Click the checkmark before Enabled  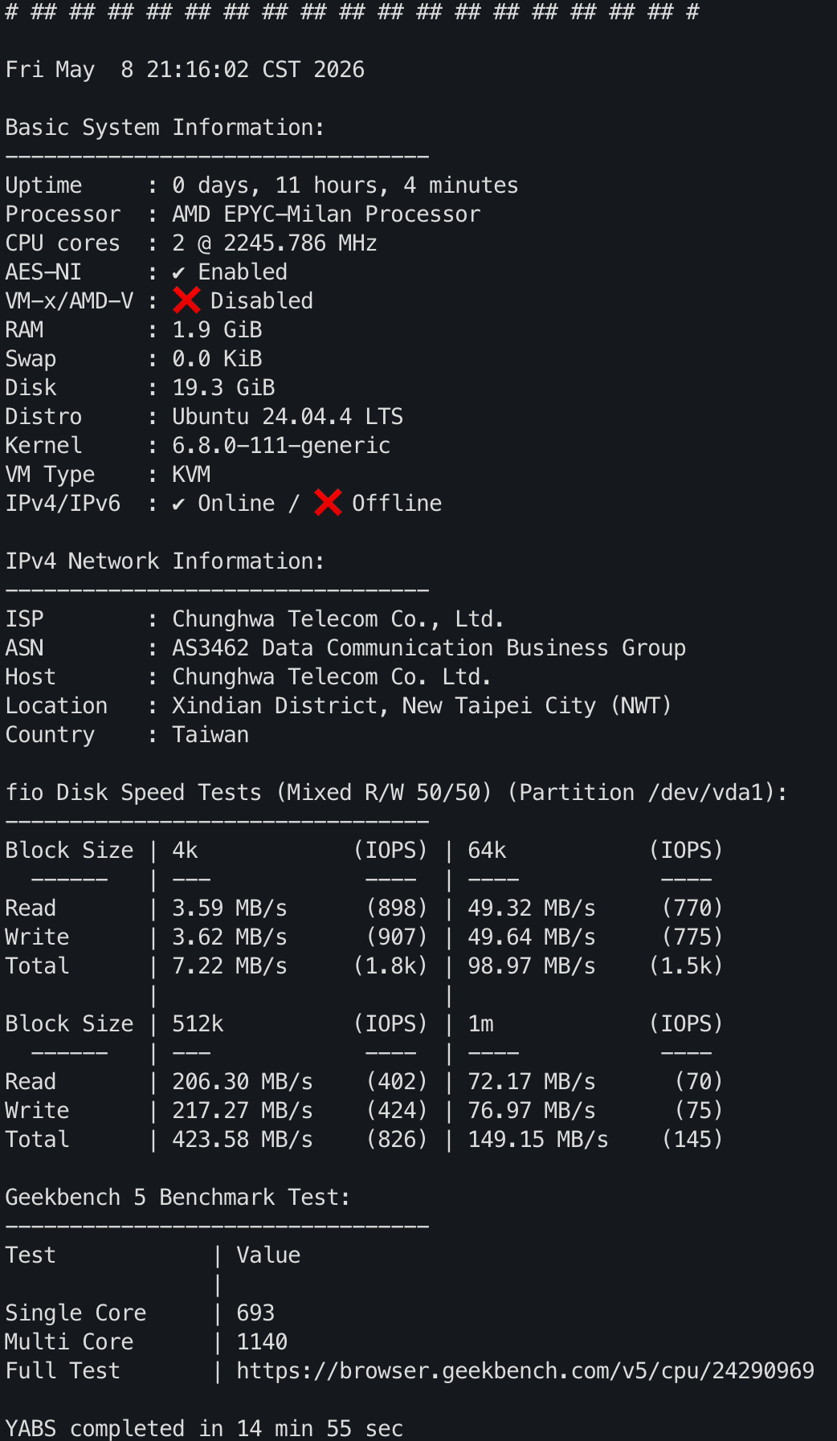178,273
